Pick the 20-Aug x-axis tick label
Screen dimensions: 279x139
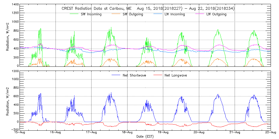pos(199,133)
